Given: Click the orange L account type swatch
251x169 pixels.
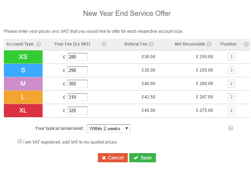Looking at the screenshot, I should point(23,97).
